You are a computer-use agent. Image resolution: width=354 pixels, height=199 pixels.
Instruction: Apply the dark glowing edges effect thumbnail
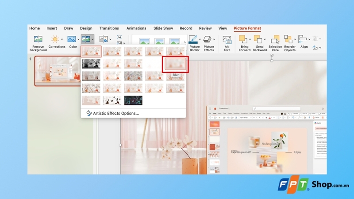pyautogui.click(x=133, y=100)
